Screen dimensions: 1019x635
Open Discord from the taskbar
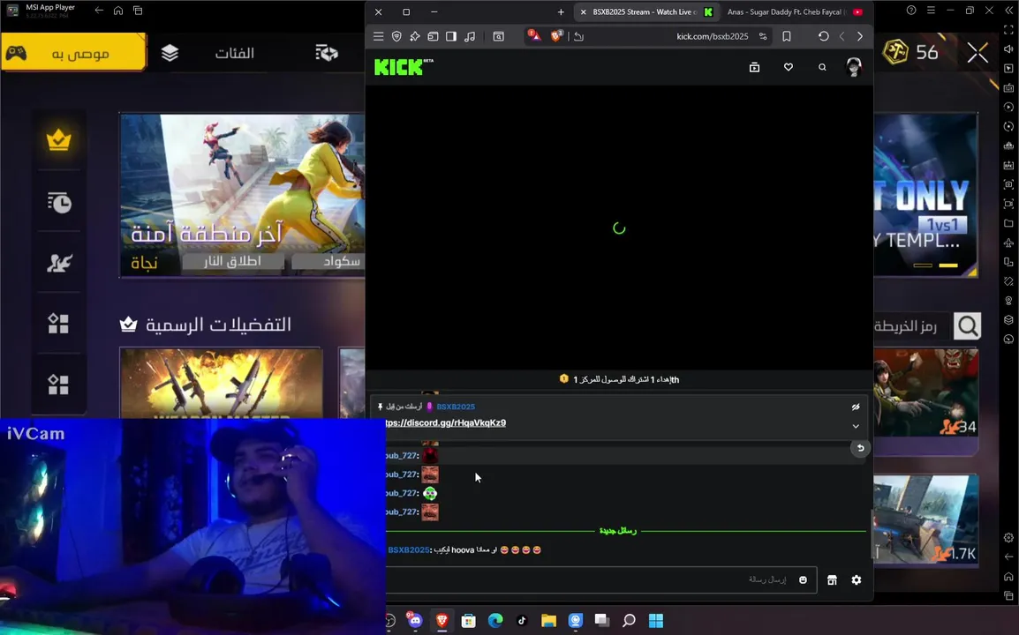pyautogui.click(x=414, y=620)
